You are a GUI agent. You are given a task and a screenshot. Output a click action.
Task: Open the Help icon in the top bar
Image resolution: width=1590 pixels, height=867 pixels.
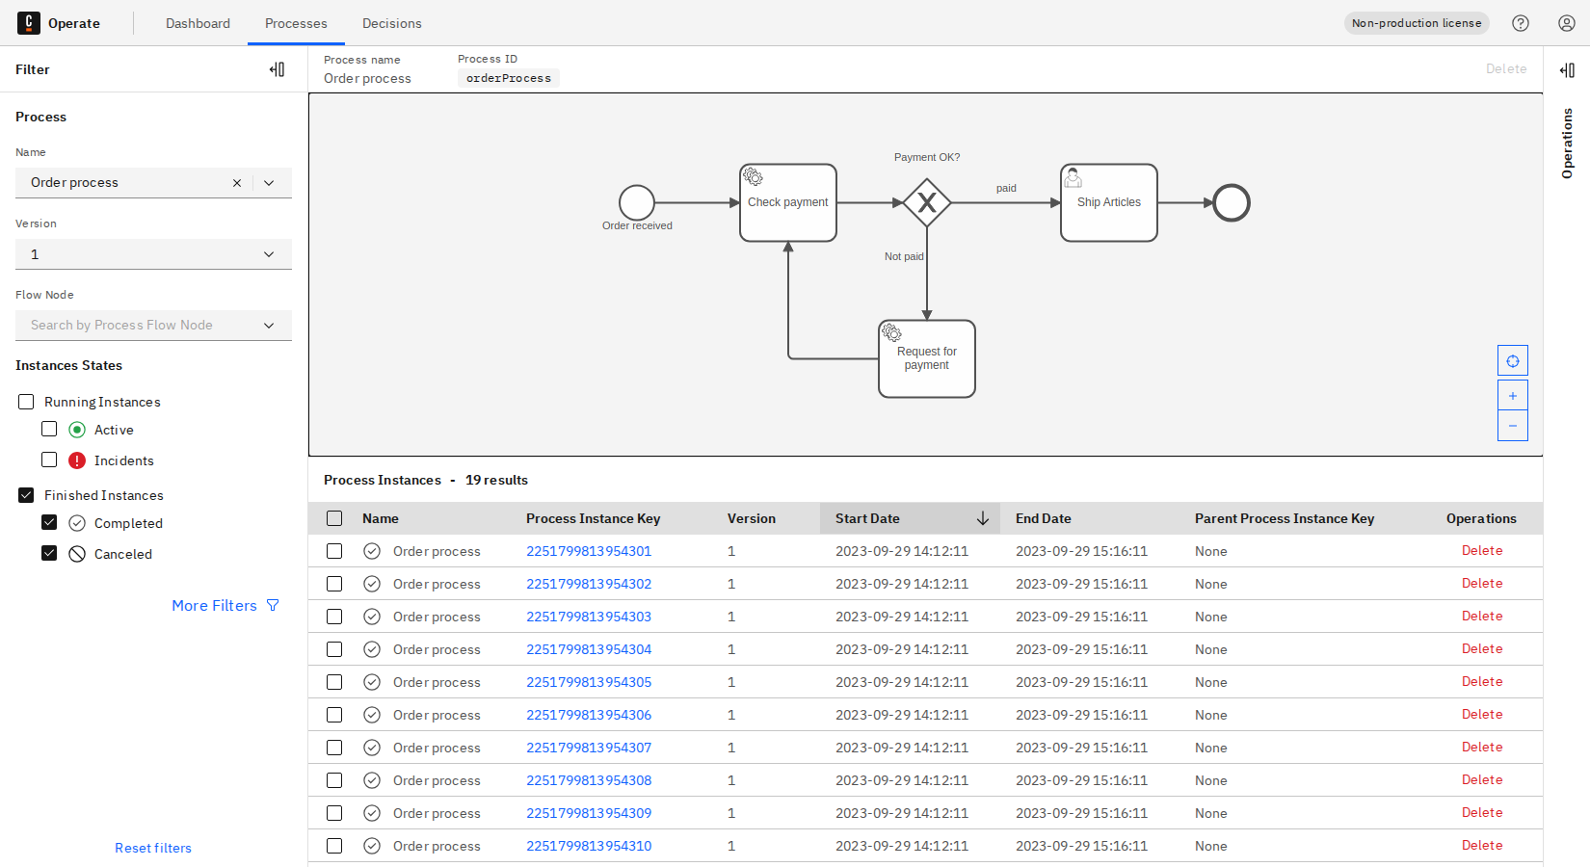pos(1521,23)
